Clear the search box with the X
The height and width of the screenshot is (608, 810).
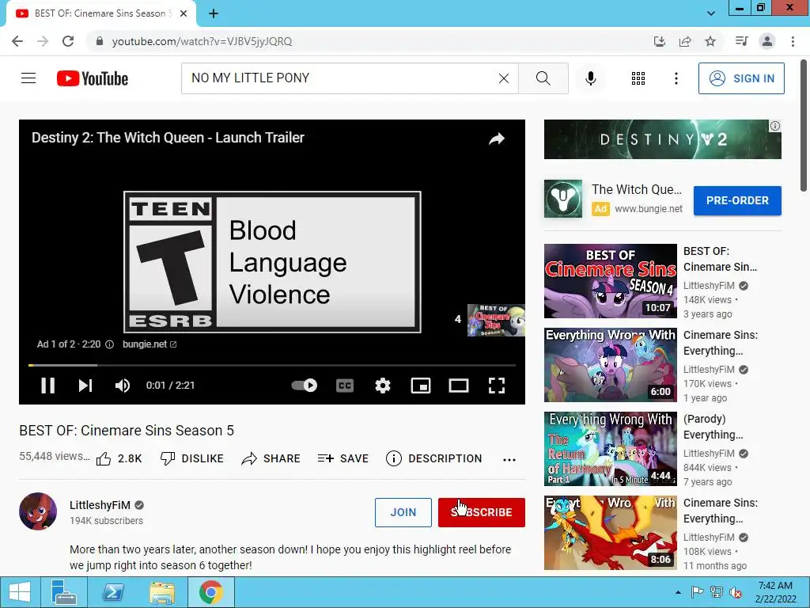[x=504, y=78]
